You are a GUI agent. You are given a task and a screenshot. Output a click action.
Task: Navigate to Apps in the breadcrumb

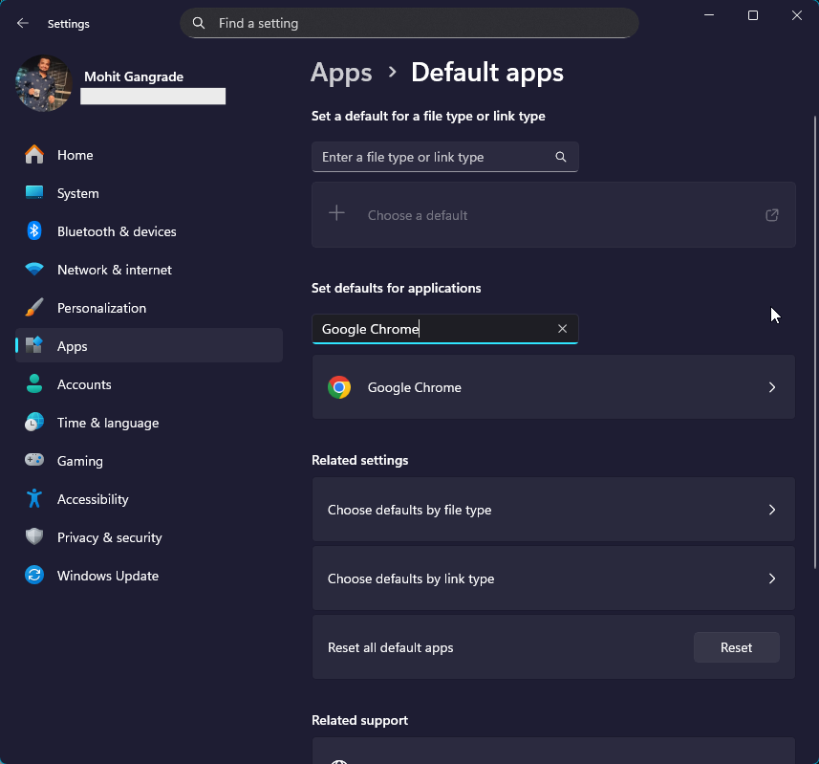tap(341, 73)
